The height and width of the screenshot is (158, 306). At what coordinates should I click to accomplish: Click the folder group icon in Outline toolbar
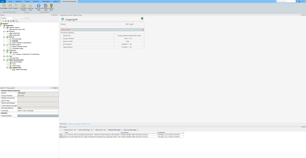click(13, 21)
